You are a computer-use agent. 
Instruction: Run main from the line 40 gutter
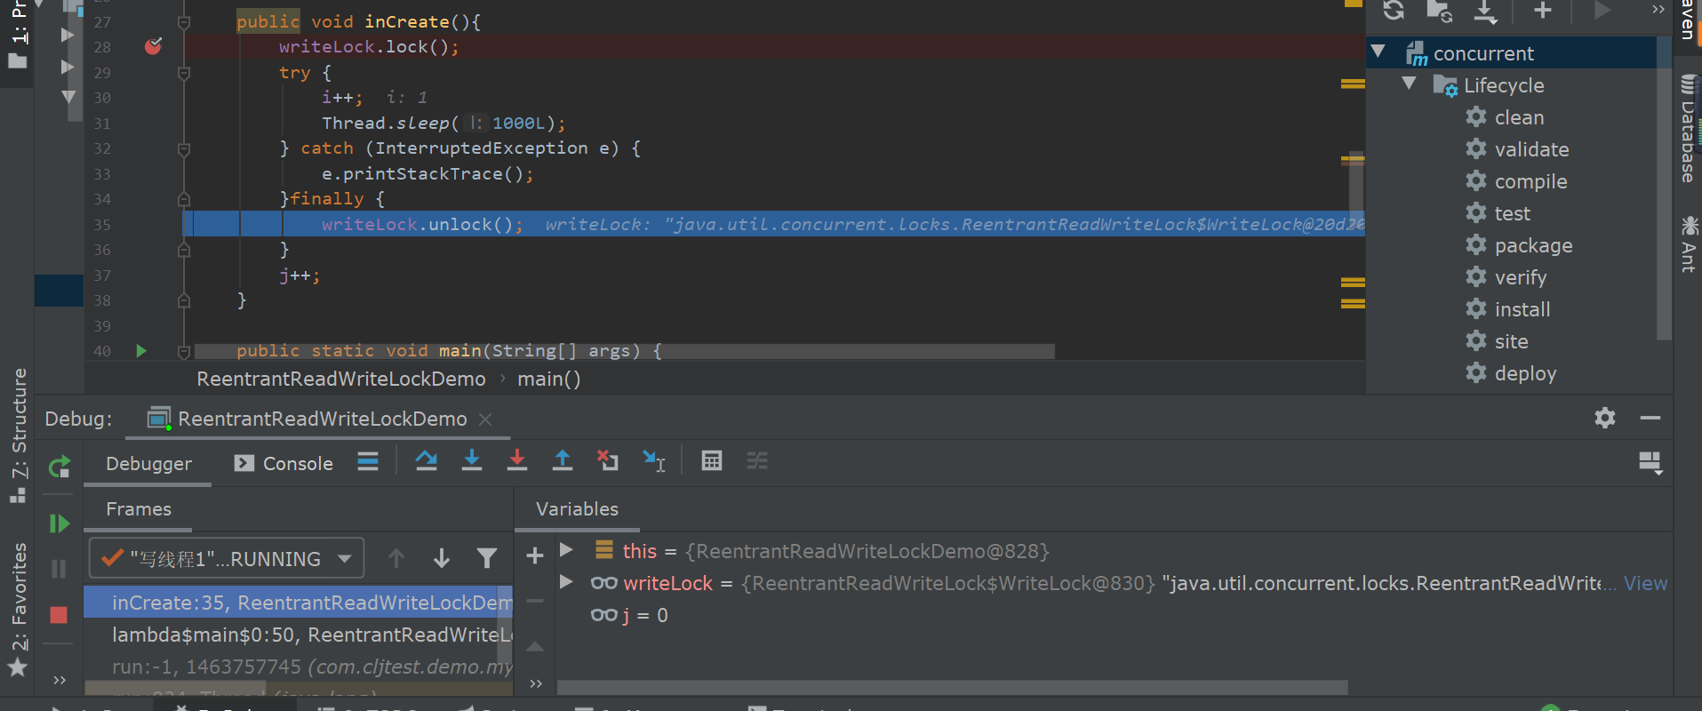[x=141, y=351]
